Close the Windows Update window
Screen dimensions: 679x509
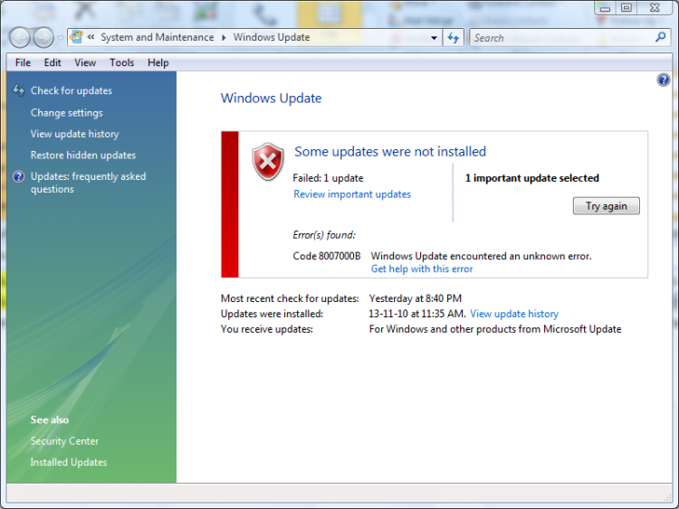click(655, 7)
